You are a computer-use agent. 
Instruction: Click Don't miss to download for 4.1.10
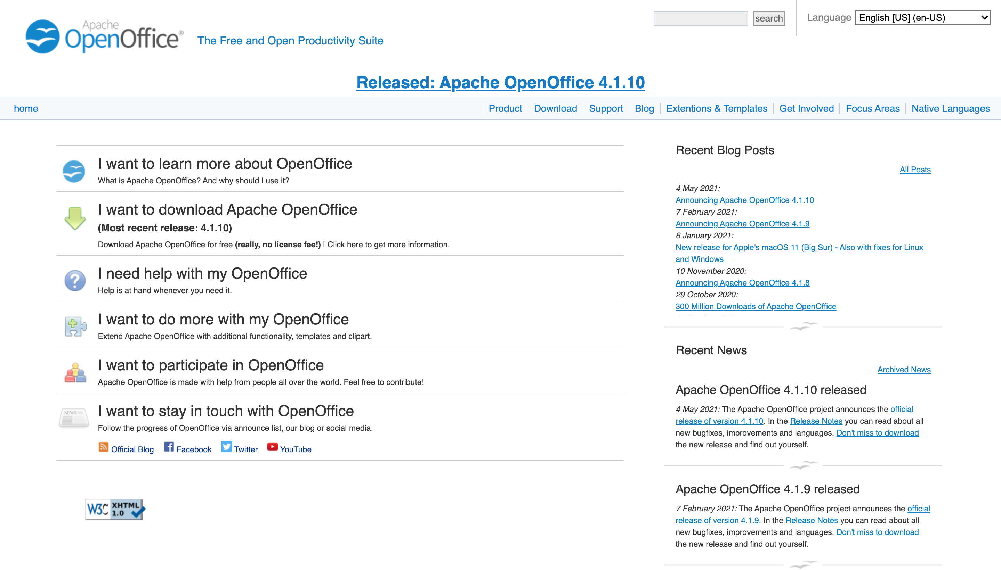[x=877, y=433]
